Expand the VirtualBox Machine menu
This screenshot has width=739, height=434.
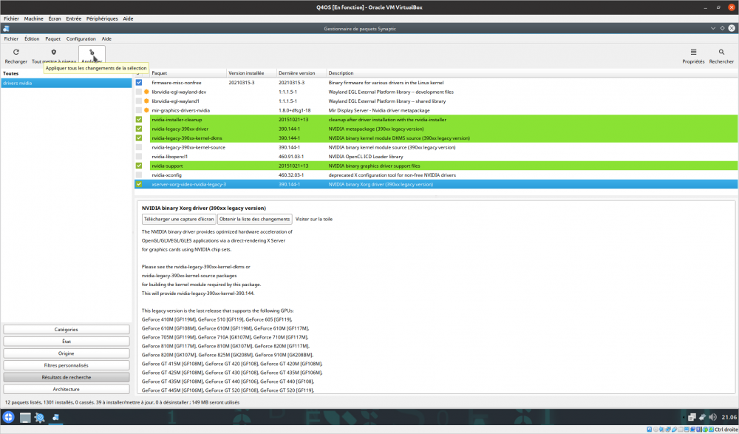coord(33,18)
